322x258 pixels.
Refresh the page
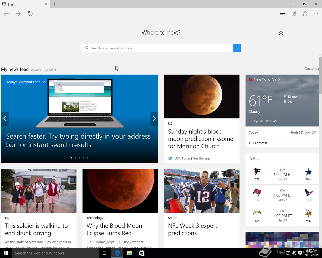point(30,14)
